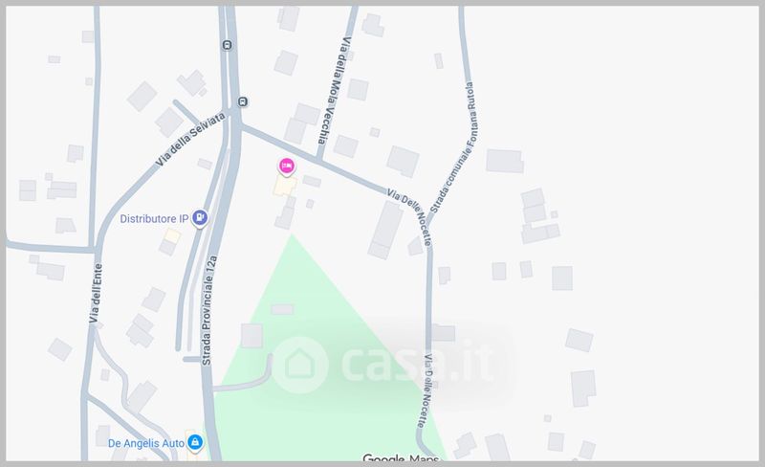Select the Distributore IP gas station icon
This screenshot has width=765, height=467.
[200, 218]
